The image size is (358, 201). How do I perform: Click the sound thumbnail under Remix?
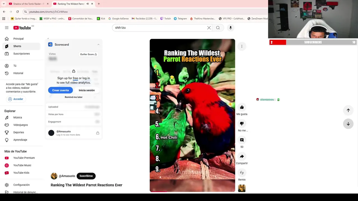(242, 188)
